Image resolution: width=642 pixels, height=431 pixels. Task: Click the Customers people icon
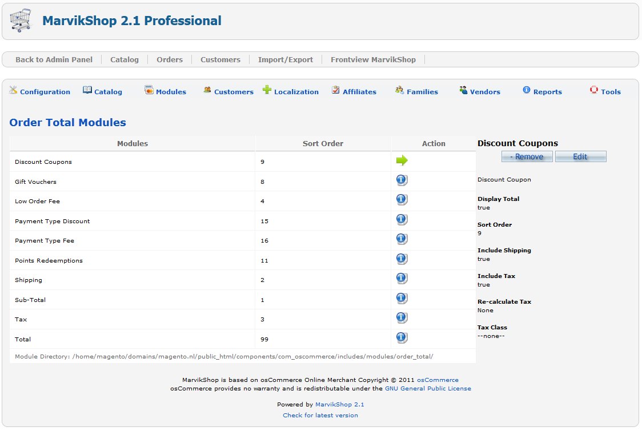[207, 90]
